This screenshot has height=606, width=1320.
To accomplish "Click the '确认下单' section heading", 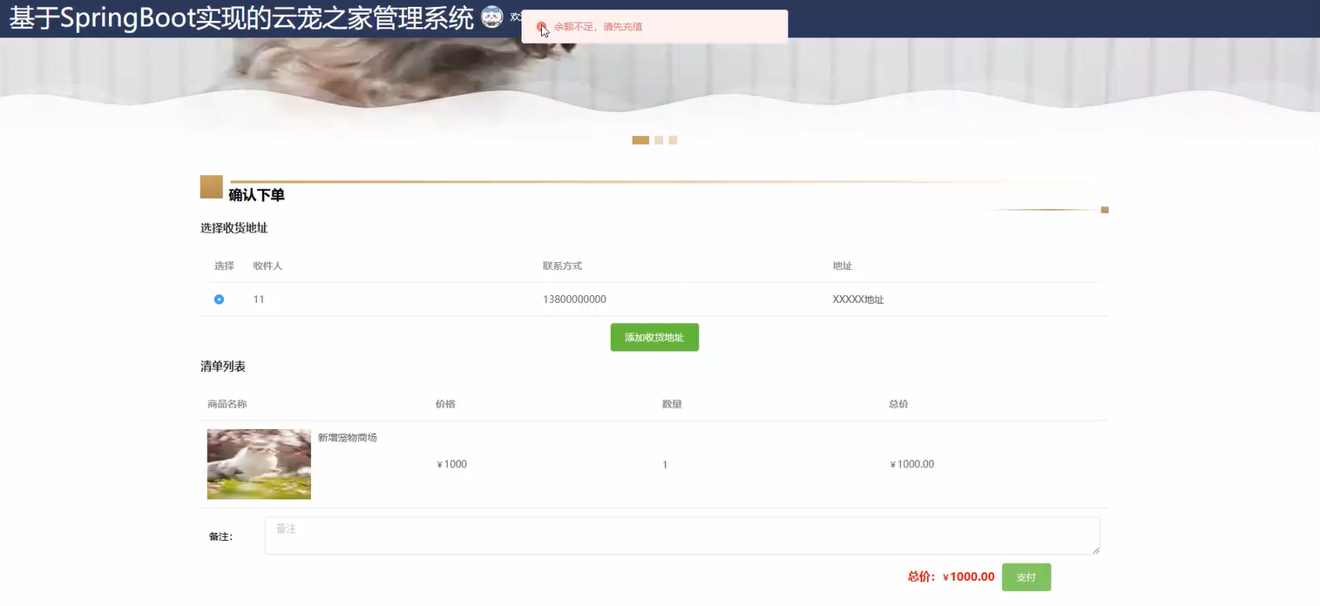I will pyautogui.click(x=256, y=195).
